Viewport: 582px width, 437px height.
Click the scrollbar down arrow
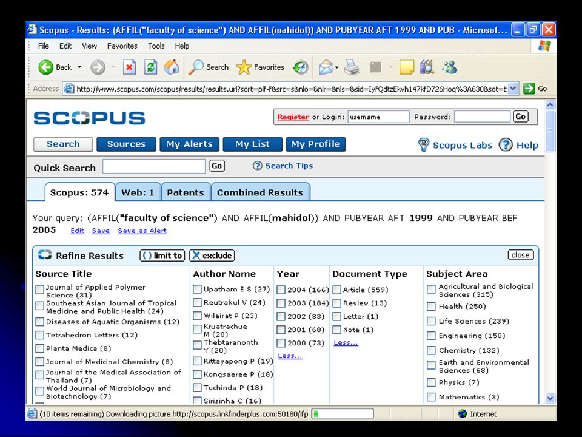pyautogui.click(x=550, y=398)
